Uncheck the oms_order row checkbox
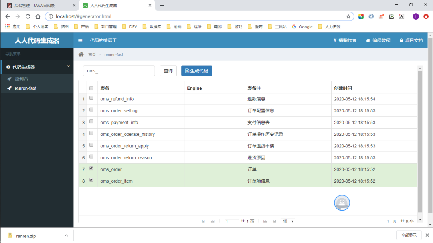The height and width of the screenshot is (243, 433). click(91, 169)
